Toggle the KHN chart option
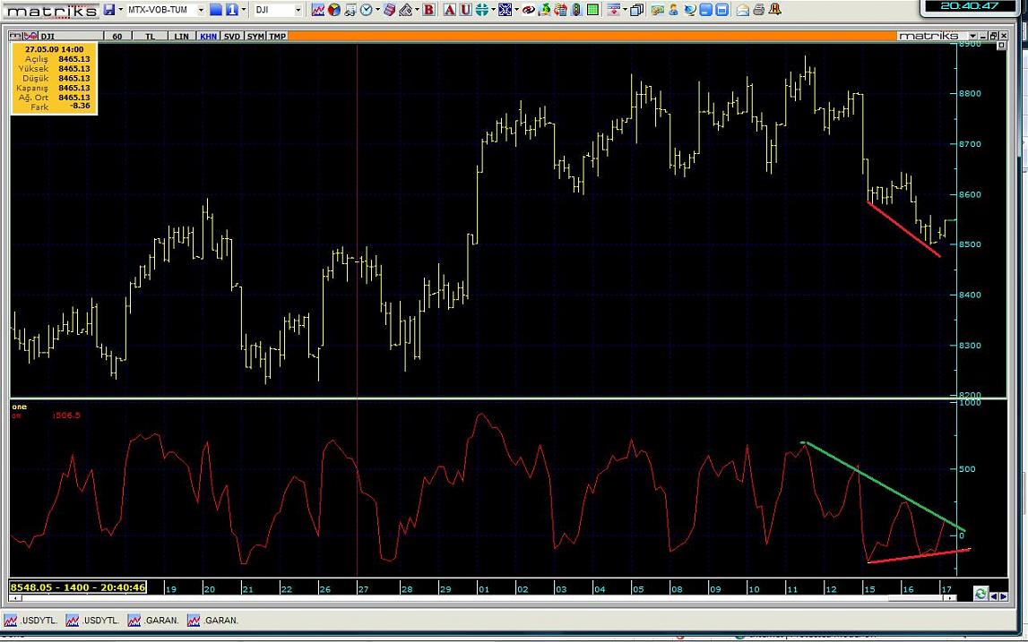 (x=208, y=37)
